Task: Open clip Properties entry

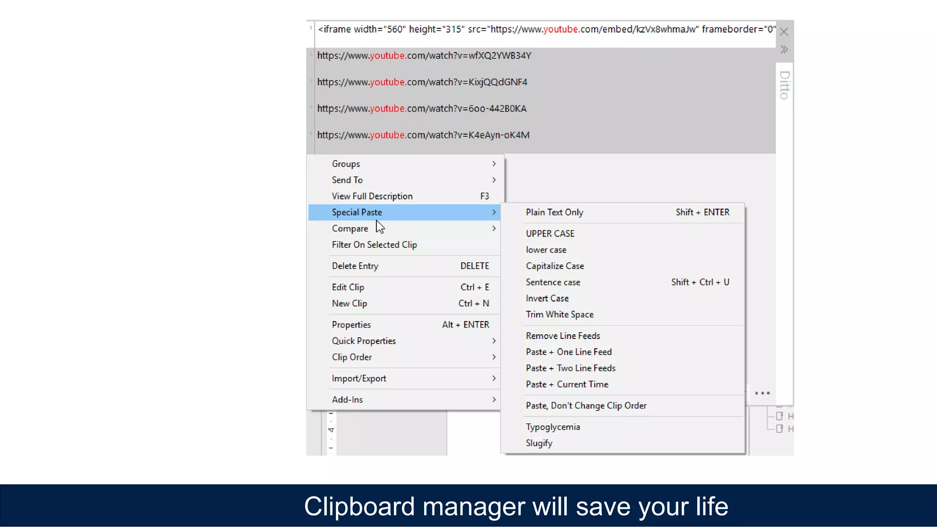Action: [x=351, y=325]
